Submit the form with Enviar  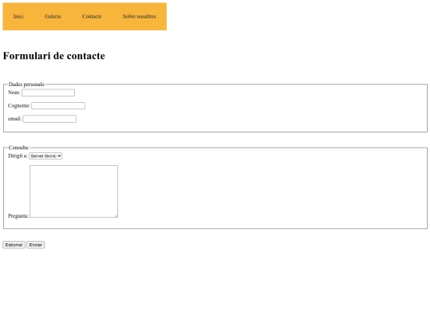point(36,245)
